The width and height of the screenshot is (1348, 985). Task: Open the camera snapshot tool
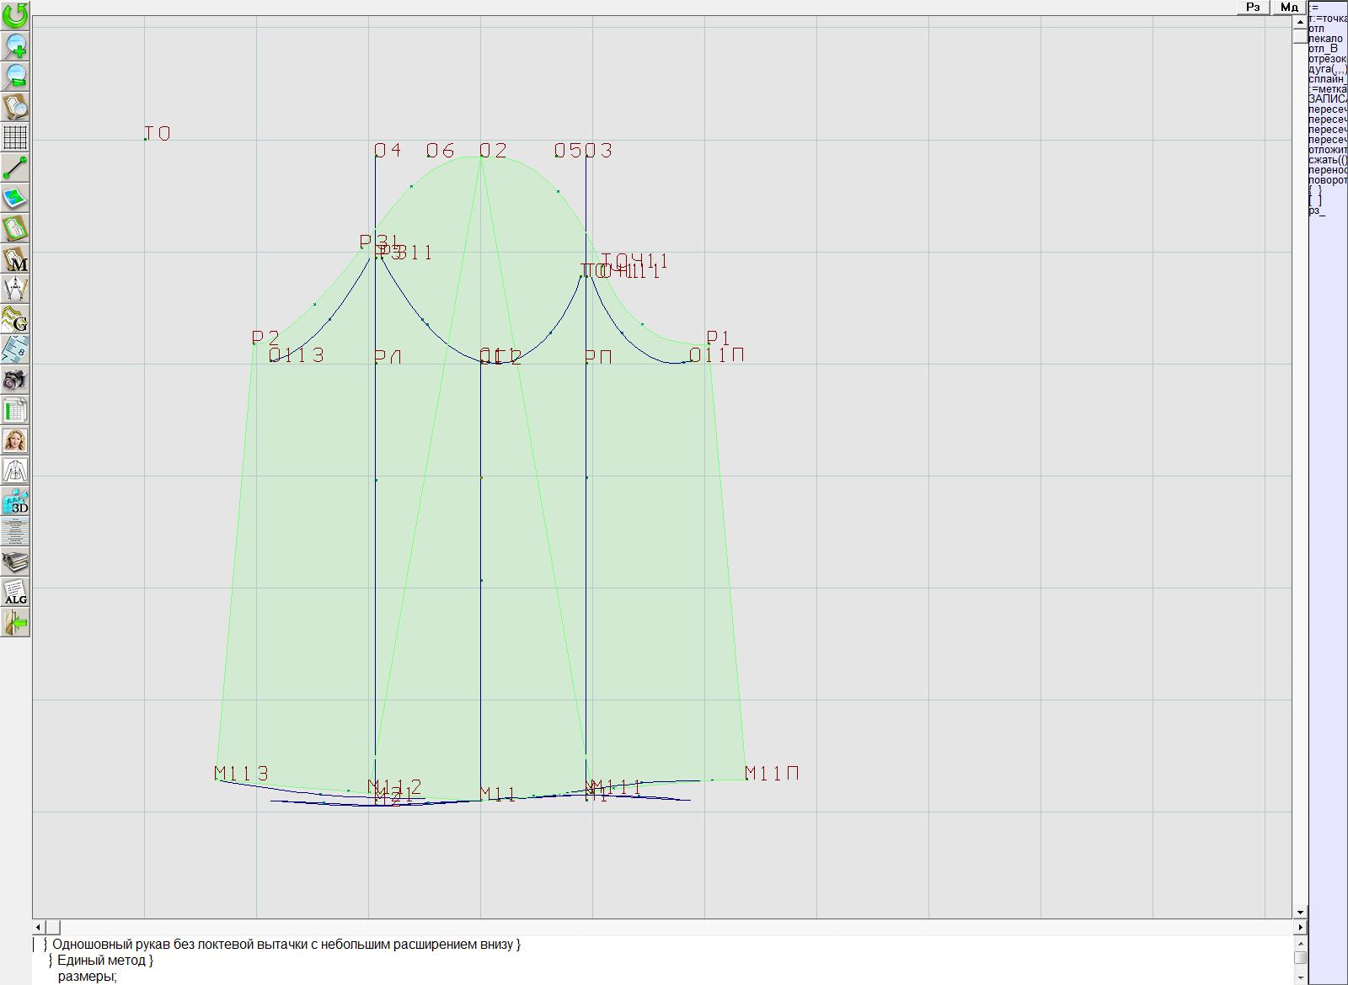[x=15, y=380]
